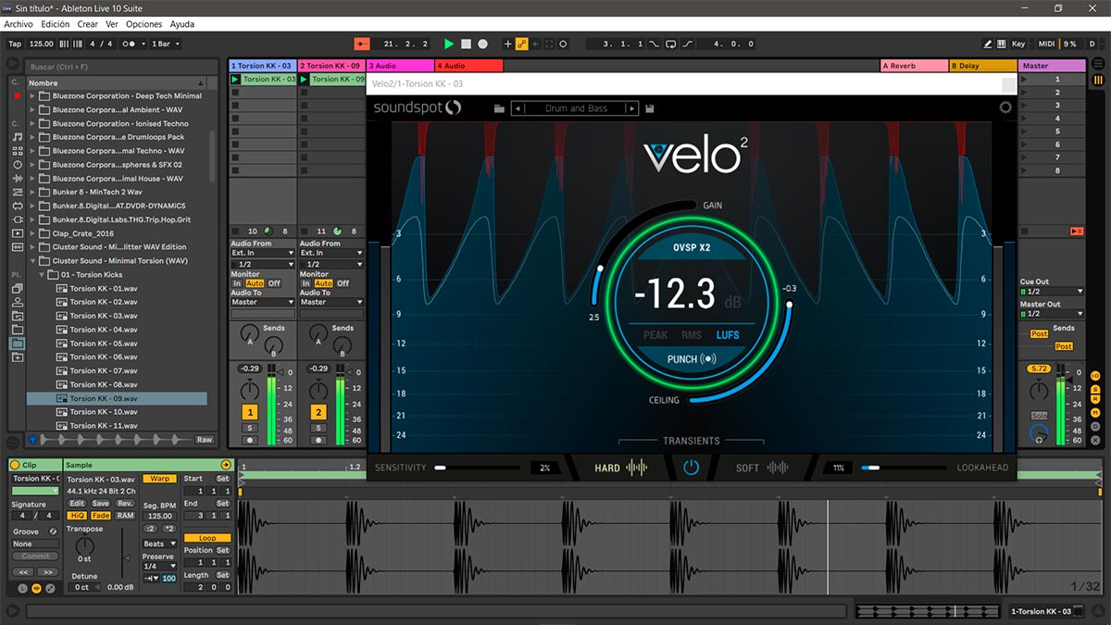Solo track 2 with its S button

click(318, 428)
